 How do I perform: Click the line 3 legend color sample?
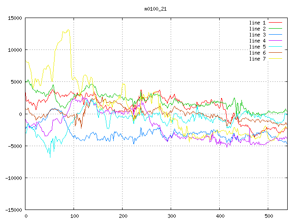click(276, 35)
